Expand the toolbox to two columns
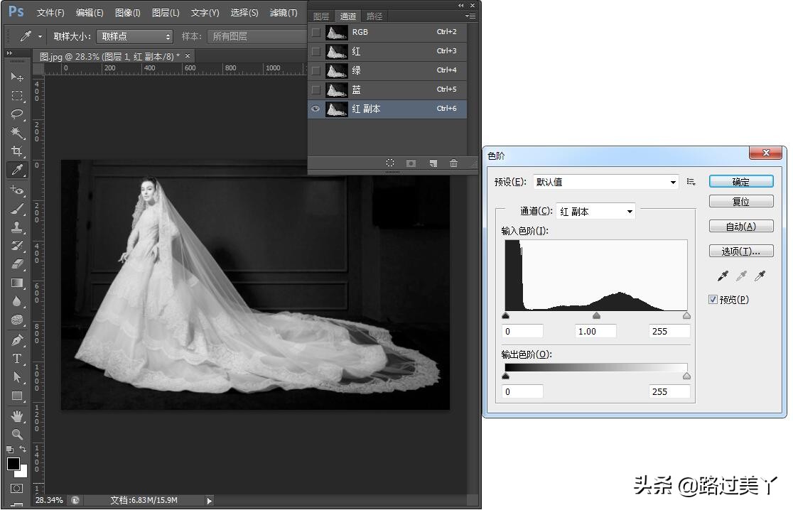Screen dimensions: 793x510 [x=10, y=53]
